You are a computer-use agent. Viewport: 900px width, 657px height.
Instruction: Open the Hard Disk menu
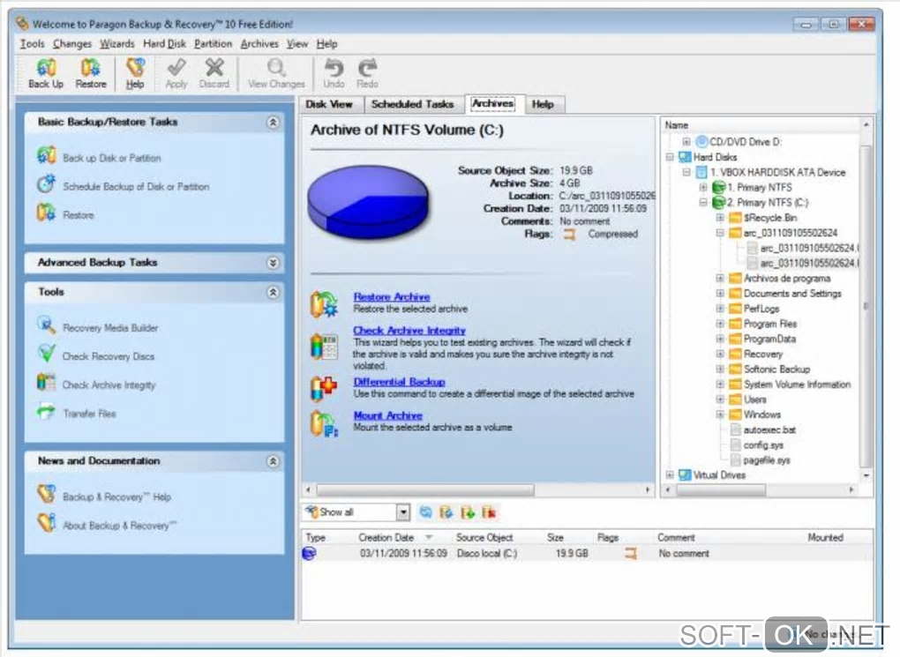[x=164, y=43]
